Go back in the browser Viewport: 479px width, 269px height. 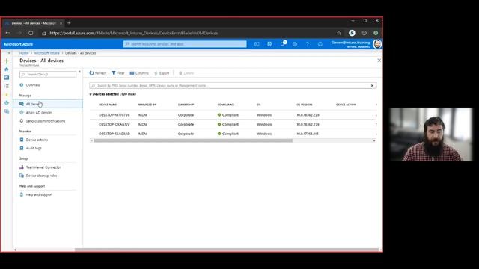pyautogui.click(x=8, y=33)
